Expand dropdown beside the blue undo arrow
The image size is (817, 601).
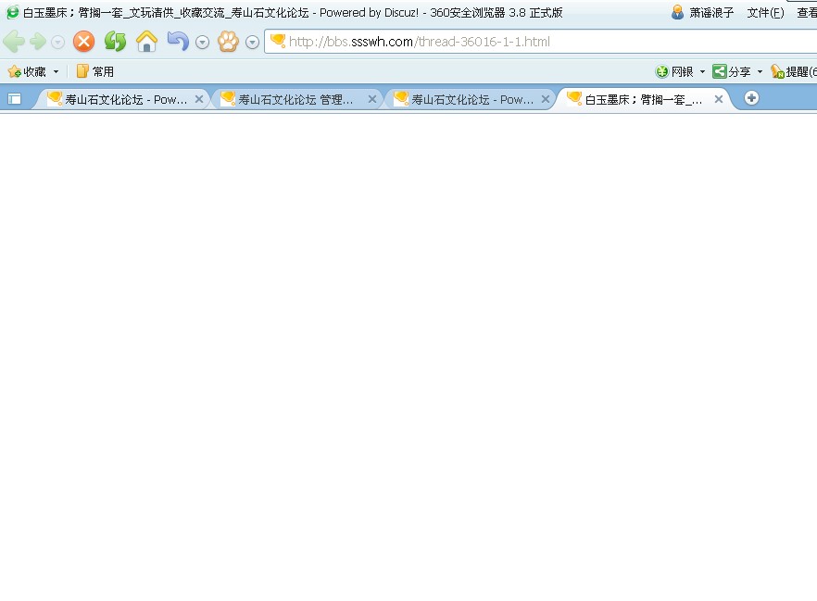[x=202, y=43]
